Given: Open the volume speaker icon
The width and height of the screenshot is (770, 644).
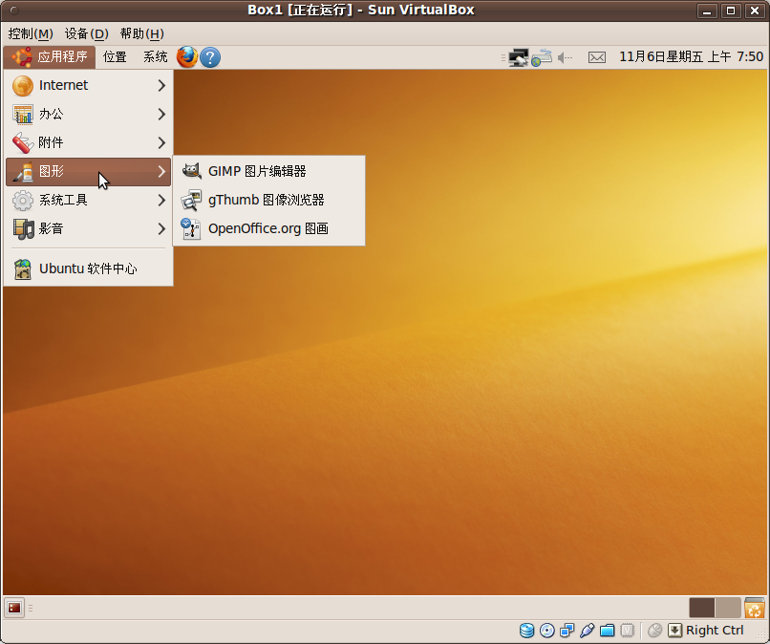Looking at the screenshot, I should [x=566, y=58].
